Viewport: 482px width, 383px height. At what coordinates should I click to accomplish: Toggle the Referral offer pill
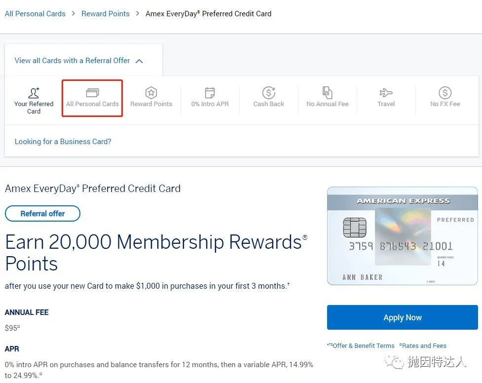click(42, 213)
